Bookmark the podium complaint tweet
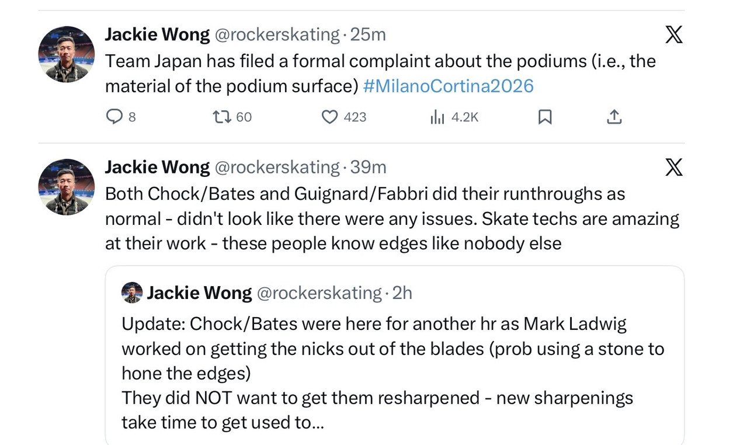Screen dimensions: 747x445 [x=544, y=117]
